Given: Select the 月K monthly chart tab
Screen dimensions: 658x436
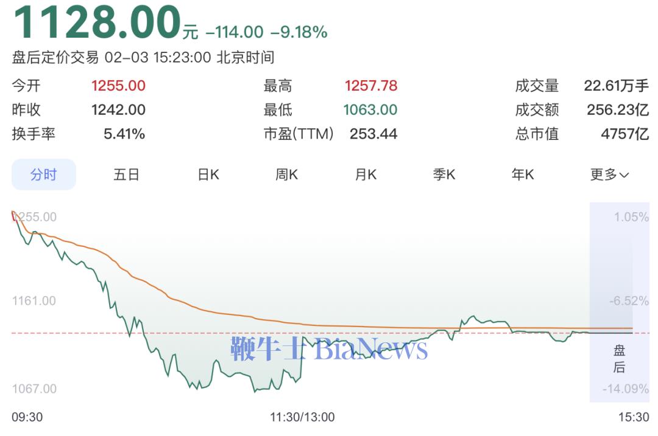Looking at the screenshot, I should click(366, 175).
